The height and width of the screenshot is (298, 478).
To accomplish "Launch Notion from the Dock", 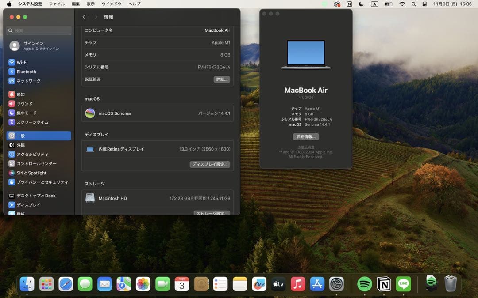I will tap(384, 284).
